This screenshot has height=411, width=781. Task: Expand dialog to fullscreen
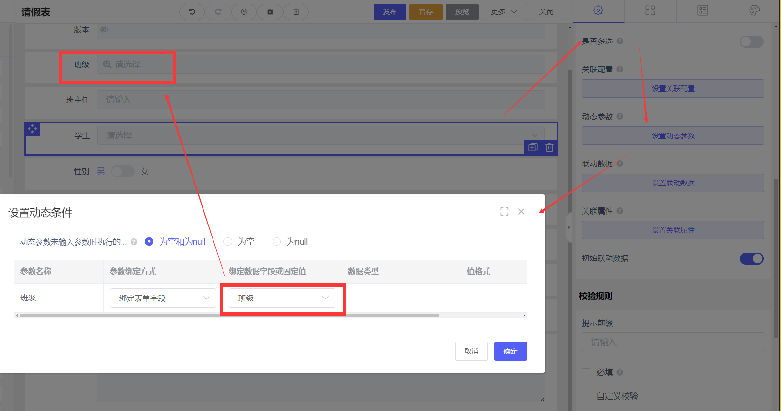pos(504,212)
